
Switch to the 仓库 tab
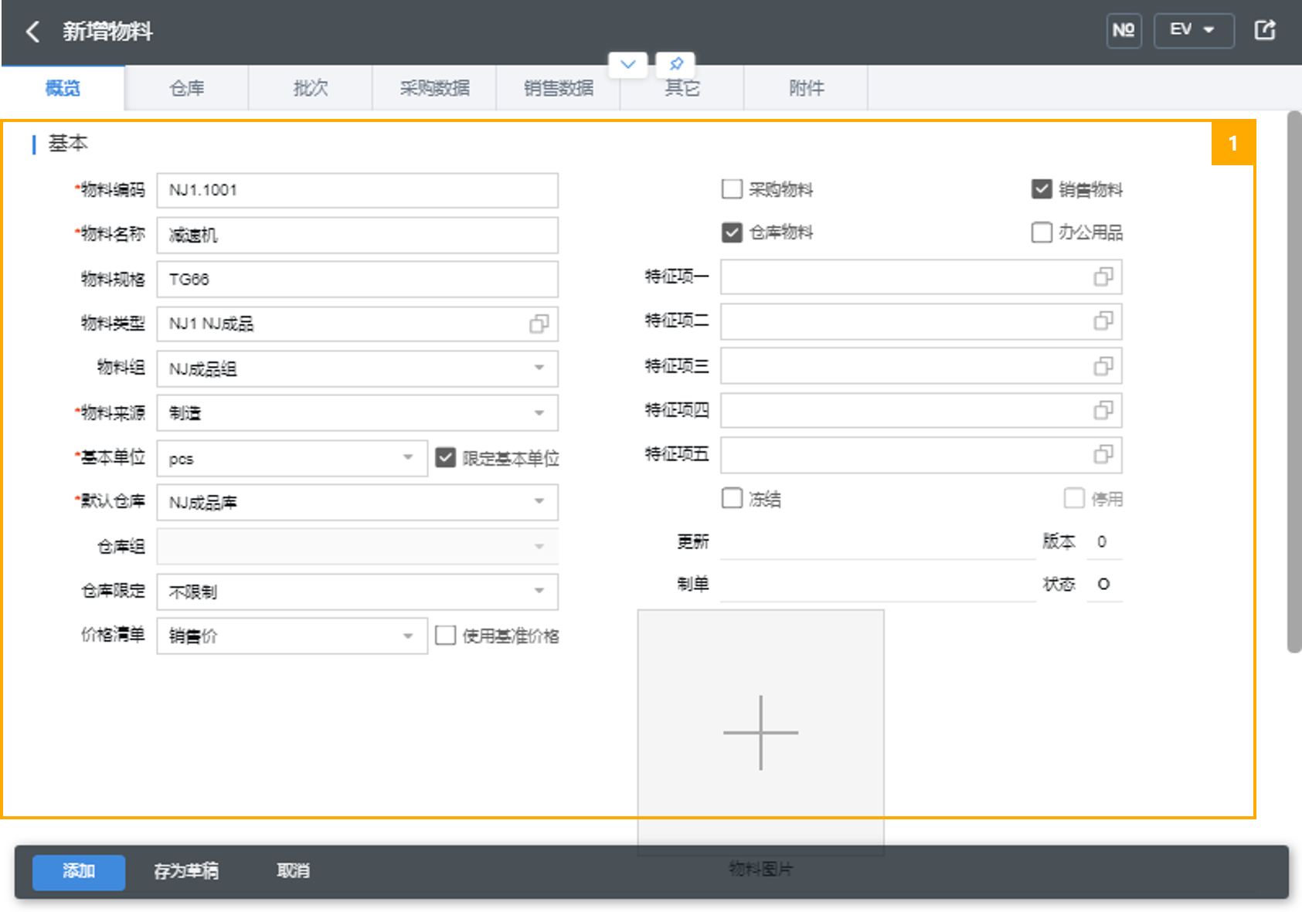[187, 88]
